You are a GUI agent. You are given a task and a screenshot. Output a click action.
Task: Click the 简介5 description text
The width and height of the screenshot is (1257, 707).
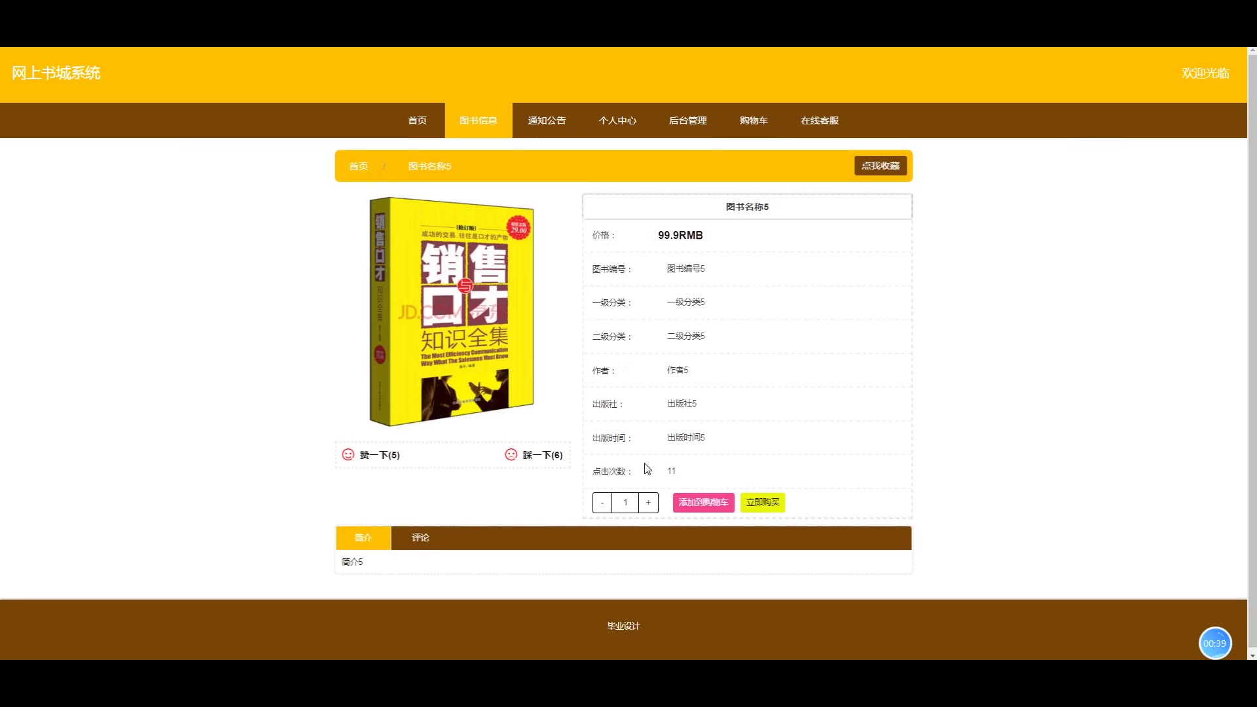point(352,562)
